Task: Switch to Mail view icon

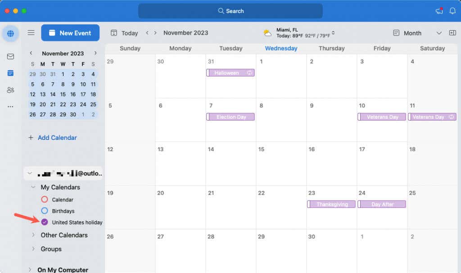Action: click(x=11, y=56)
